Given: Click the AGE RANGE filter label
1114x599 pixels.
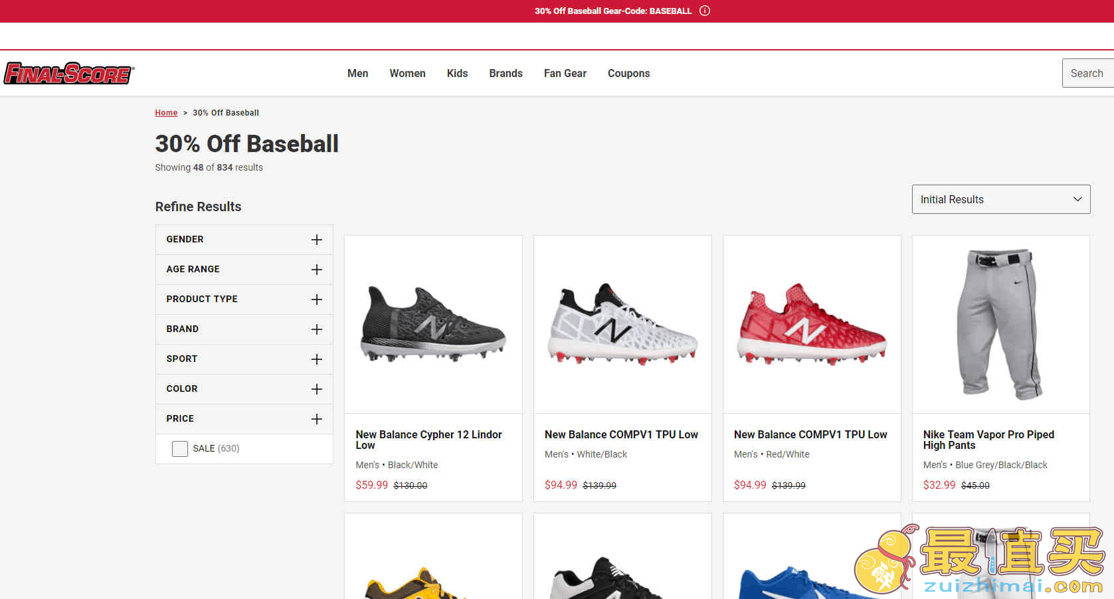Looking at the screenshot, I should click(193, 269).
